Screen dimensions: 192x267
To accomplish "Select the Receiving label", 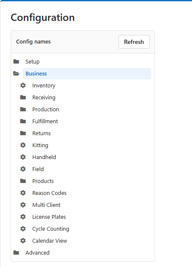I will [x=44, y=97].
